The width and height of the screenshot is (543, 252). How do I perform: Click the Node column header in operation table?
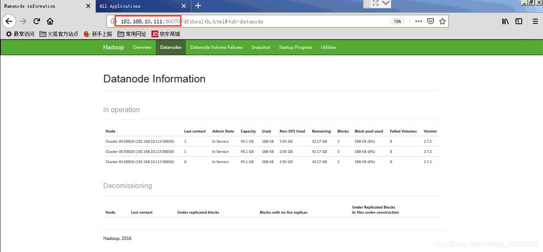[x=110, y=131]
